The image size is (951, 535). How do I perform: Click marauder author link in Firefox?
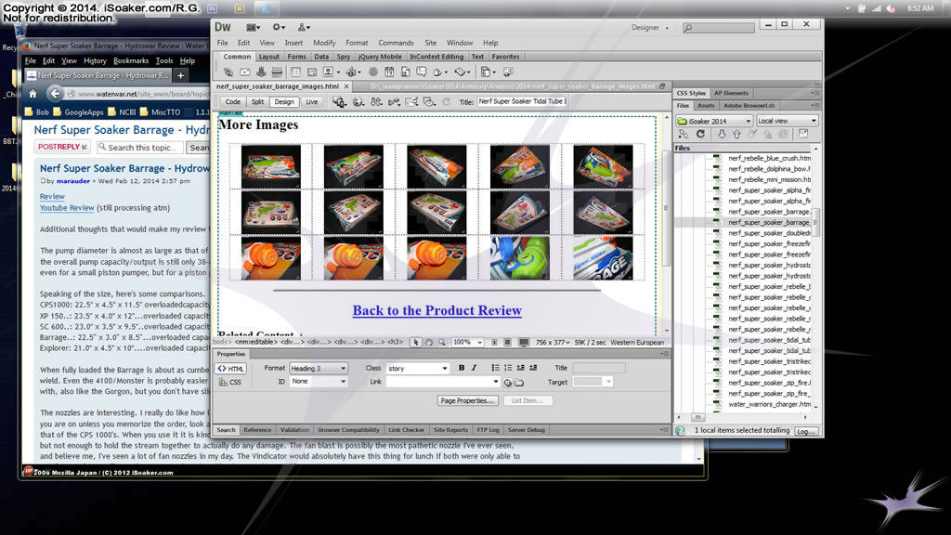[72, 181]
